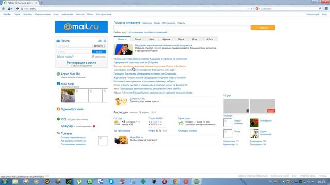Click the ICQ flower icon
This screenshot has height=185, width=330.
(58, 119)
